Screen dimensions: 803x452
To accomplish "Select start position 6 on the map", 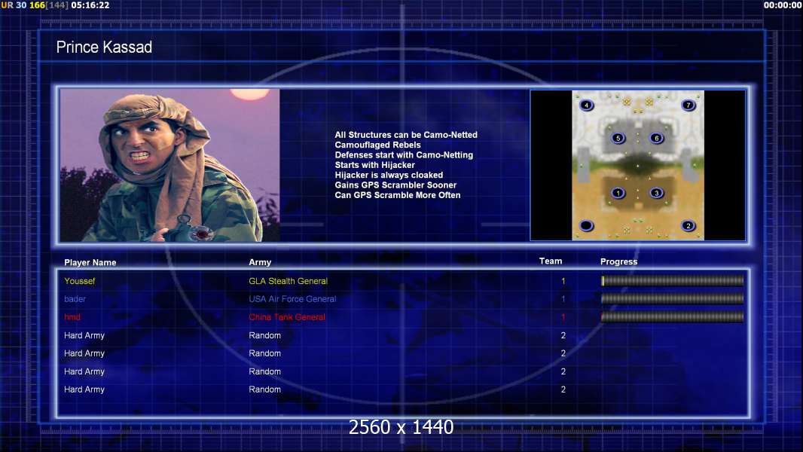I will point(657,138).
